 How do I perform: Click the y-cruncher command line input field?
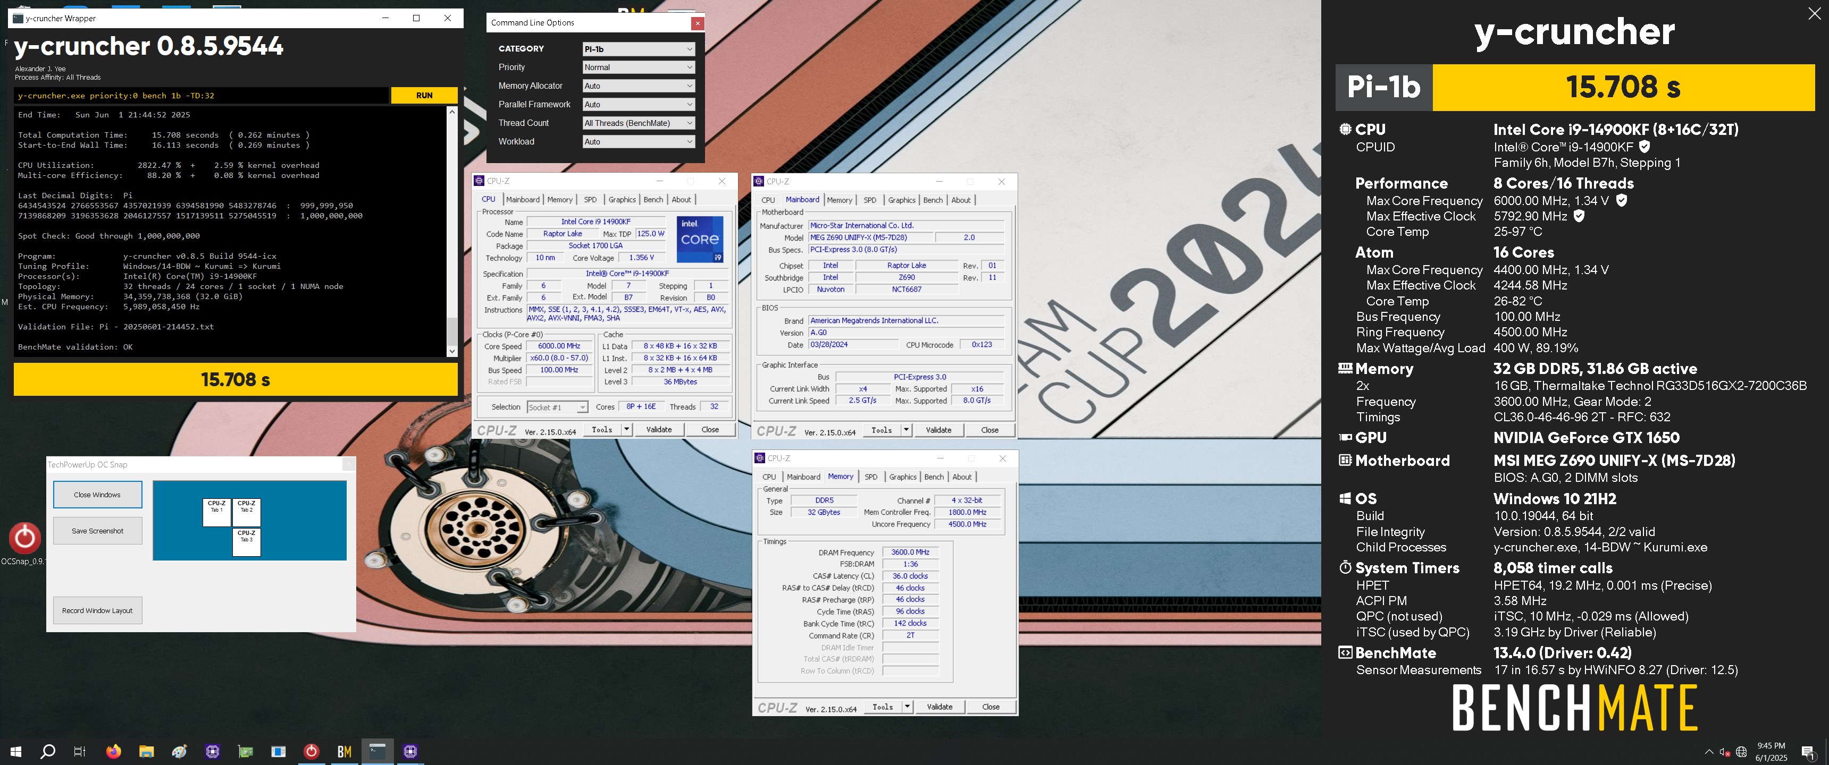[202, 95]
